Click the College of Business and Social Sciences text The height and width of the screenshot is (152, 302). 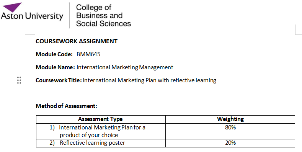pos(103,15)
